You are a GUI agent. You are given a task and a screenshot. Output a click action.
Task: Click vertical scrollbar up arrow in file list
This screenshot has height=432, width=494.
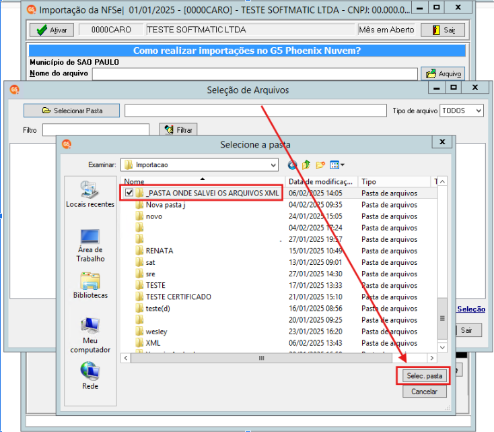tap(442, 181)
